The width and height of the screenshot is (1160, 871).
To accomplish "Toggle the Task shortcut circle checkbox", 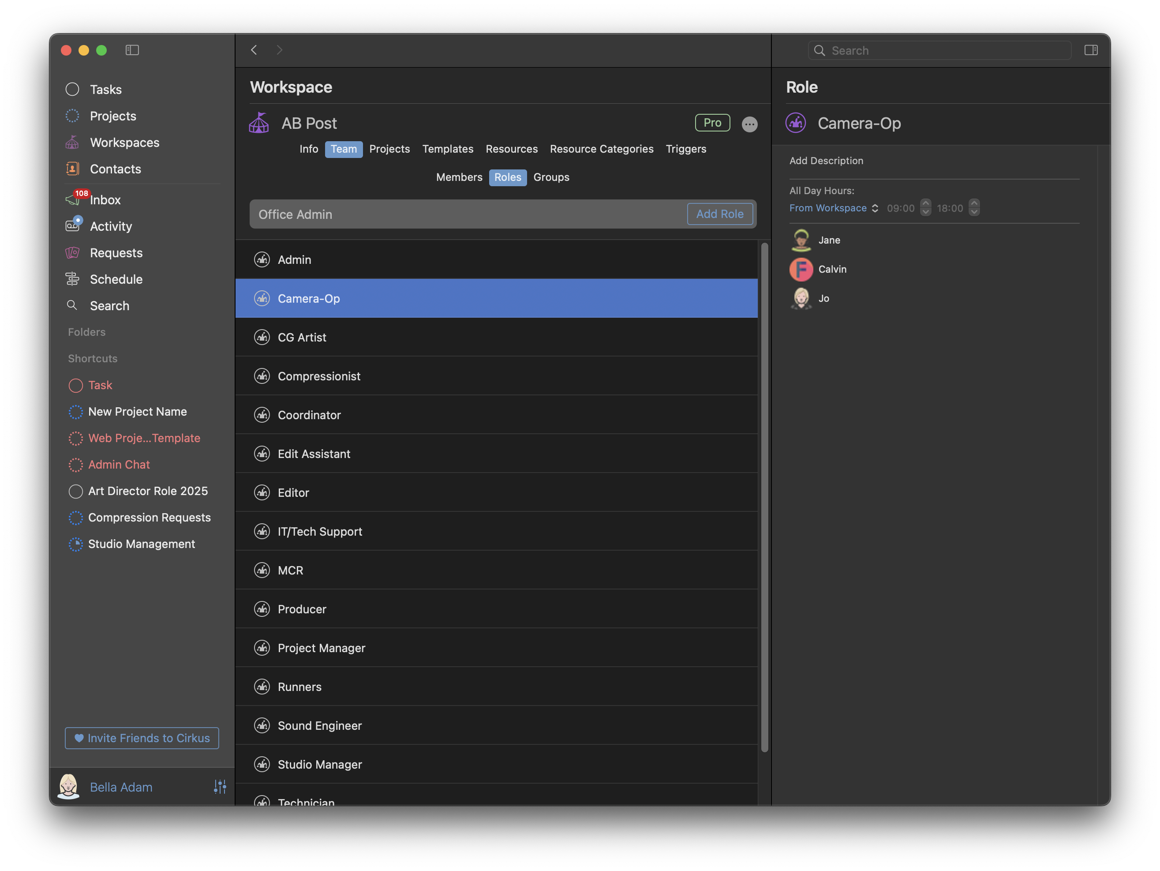I will (x=76, y=386).
